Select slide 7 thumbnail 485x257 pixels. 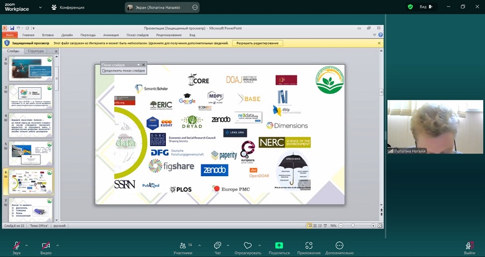pos(30,210)
